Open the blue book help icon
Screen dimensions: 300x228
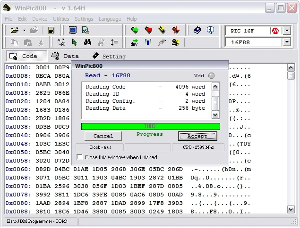[197, 30]
